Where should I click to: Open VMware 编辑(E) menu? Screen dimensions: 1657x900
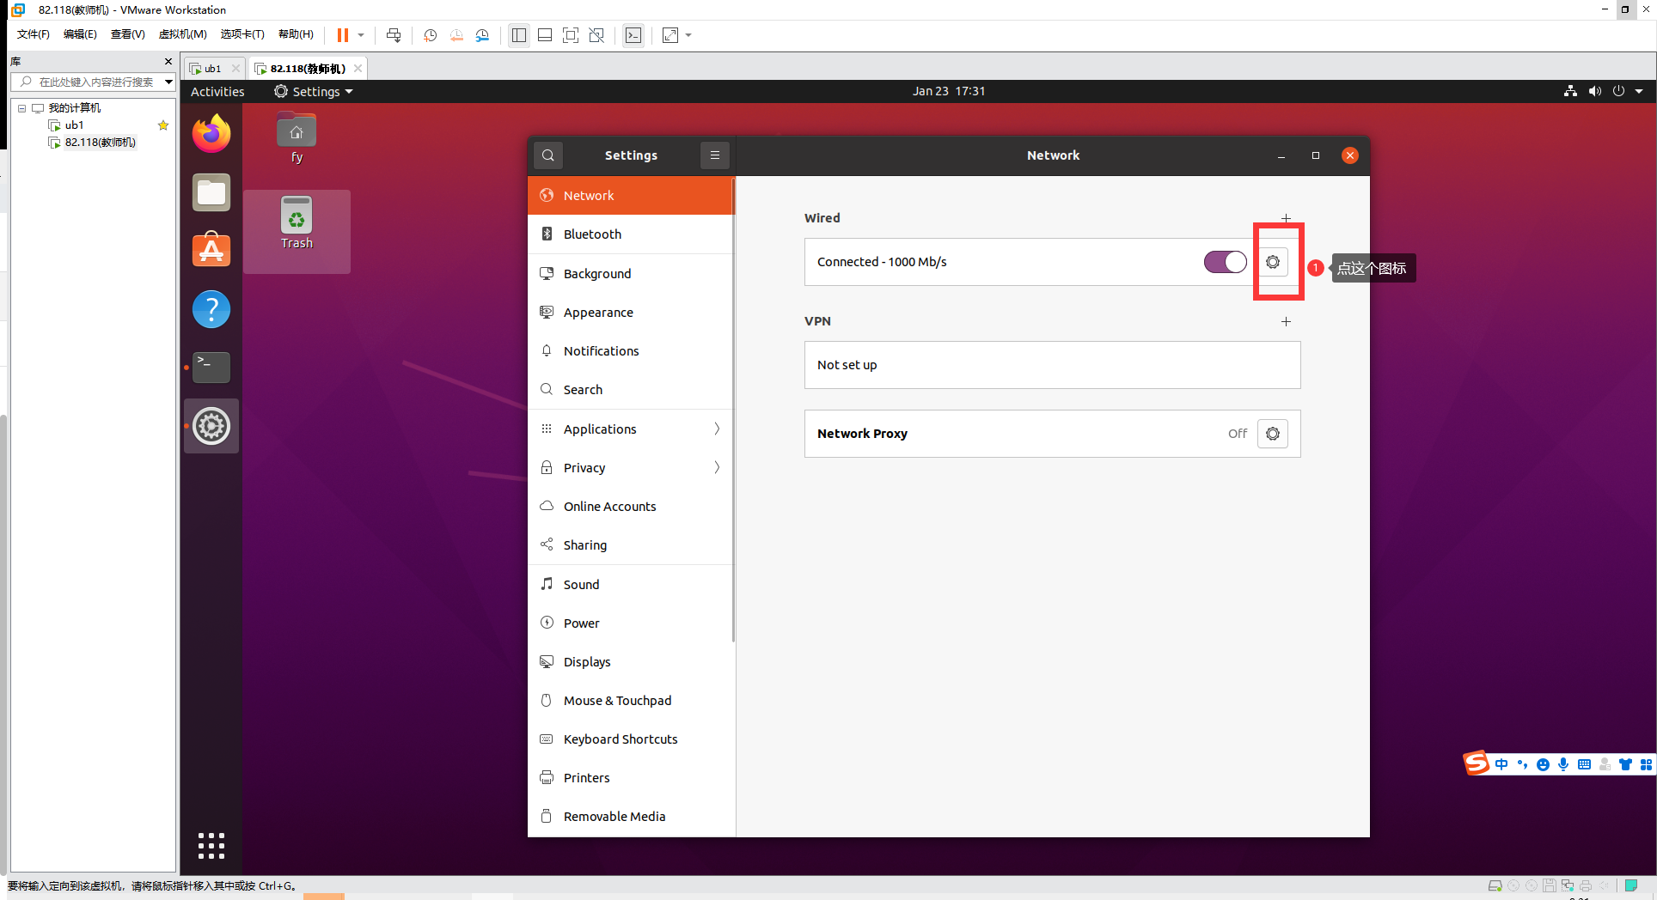pos(80,34)
